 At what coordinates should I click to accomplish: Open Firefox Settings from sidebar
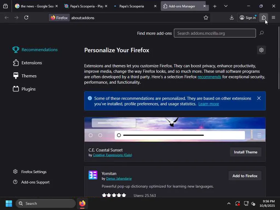[30, 172]
